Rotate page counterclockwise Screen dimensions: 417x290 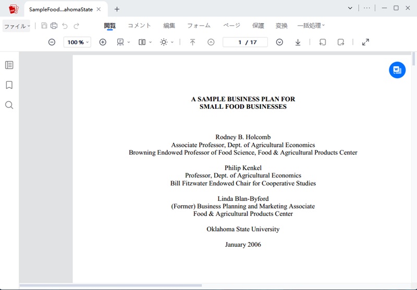pos(323,42)
